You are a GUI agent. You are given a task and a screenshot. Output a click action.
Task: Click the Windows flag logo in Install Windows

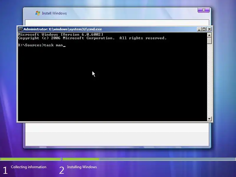point(38,13)
